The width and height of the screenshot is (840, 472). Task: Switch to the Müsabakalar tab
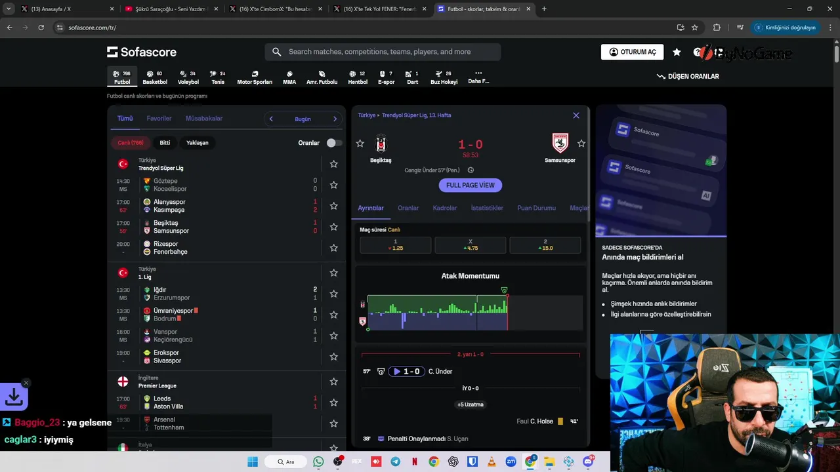[x=204, y=119]
